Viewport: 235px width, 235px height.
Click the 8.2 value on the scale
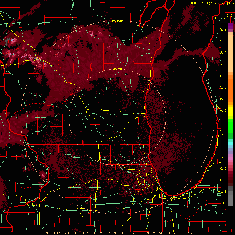(223, 52)
